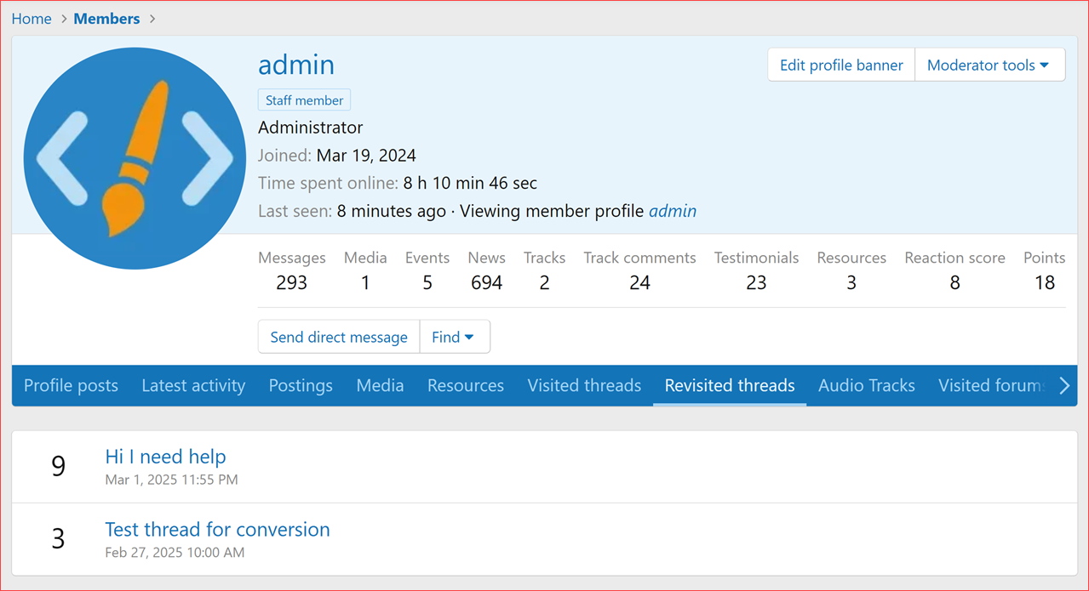Click the date Feb 27, 2025 10:00 AM
Image resolution: width=1089 pixels, height=591 pixels.
175,553
